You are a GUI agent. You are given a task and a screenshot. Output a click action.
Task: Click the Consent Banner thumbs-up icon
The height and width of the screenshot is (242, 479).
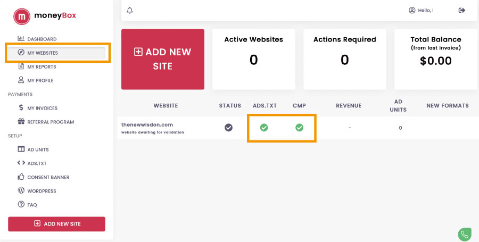[x=21, y=177]
